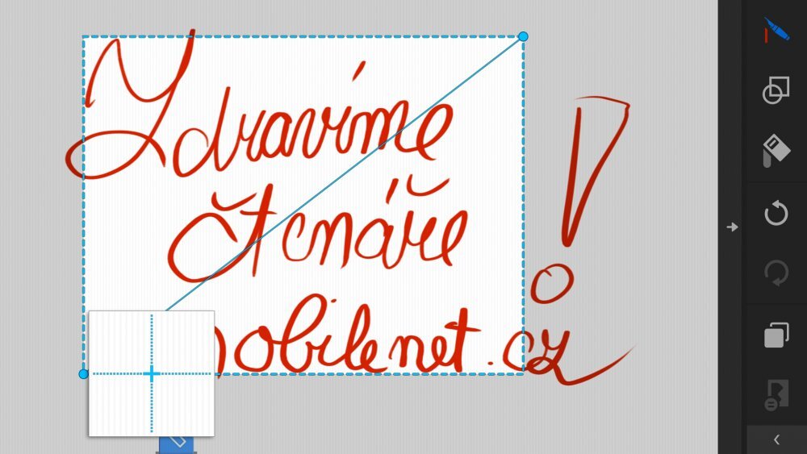Image resolution: width=807 pixels, height=454 pixels.
Task: Open the overlapping shapes tool
Action: [776, 90]
